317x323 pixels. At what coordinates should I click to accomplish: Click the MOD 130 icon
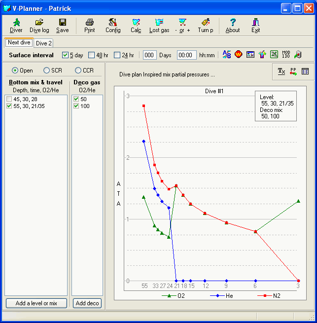click(286, 55)
